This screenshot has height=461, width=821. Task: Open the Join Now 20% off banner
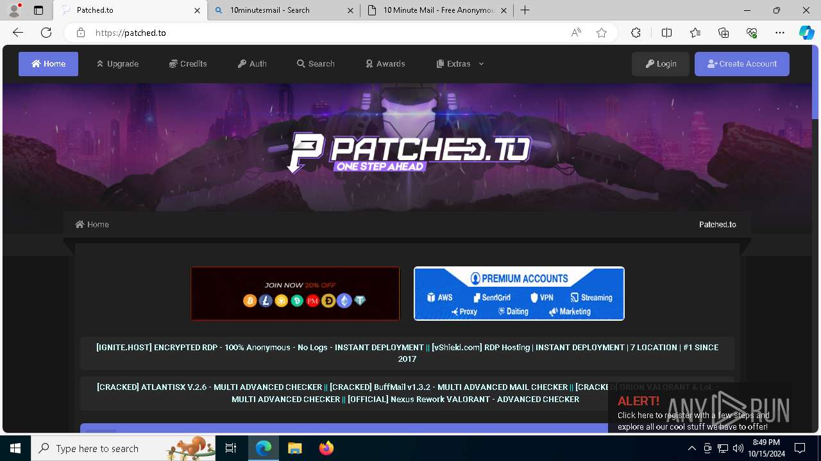click(295, 293)
